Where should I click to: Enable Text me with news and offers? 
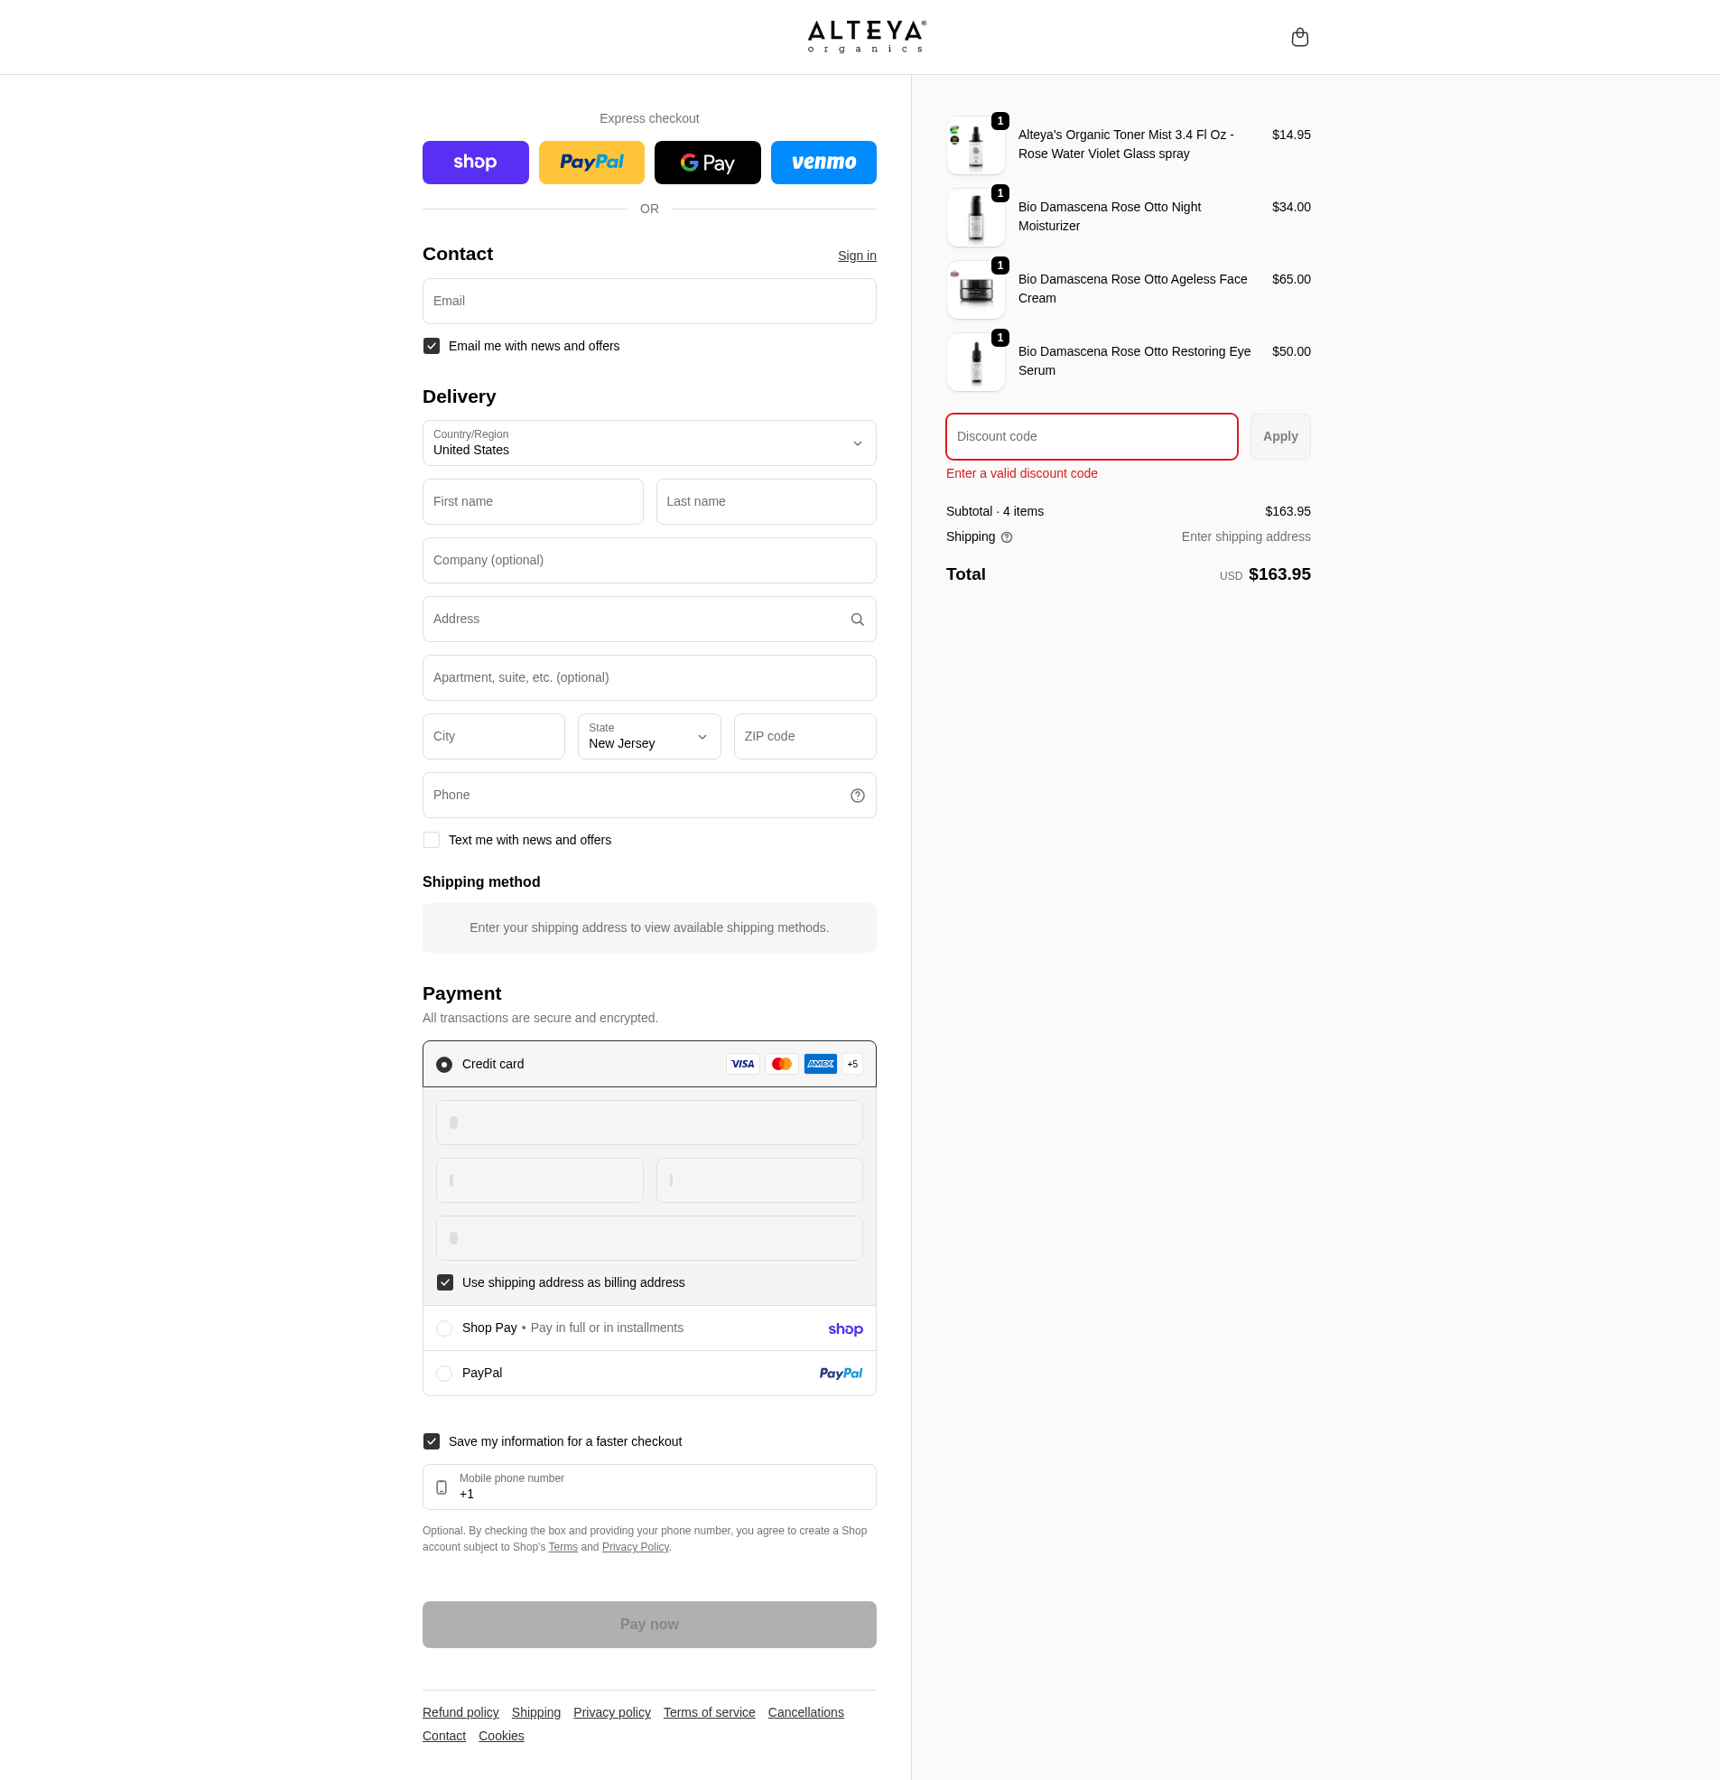[432, 840]
